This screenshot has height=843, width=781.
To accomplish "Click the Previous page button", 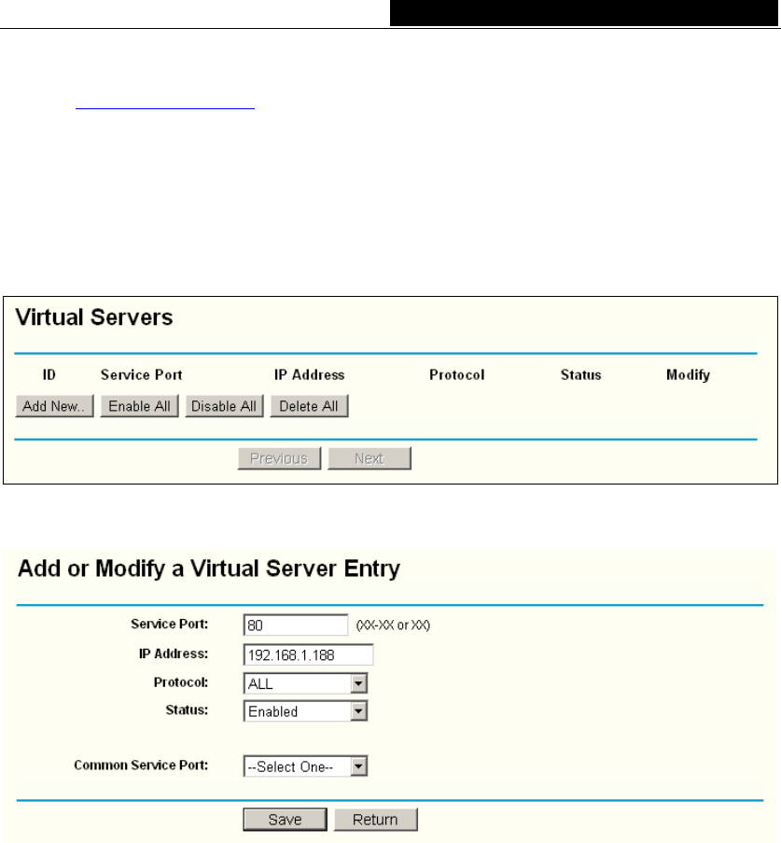I will point(279,458).
